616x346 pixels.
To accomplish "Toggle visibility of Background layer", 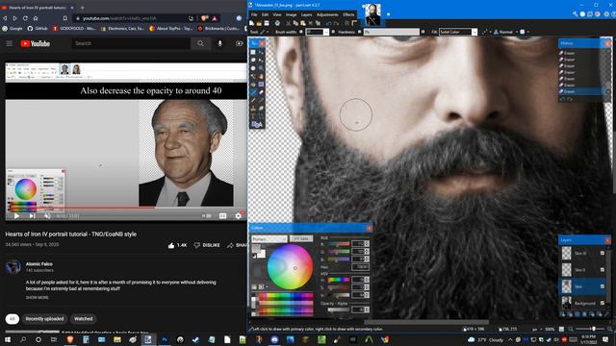I will [x=603, y=303].
